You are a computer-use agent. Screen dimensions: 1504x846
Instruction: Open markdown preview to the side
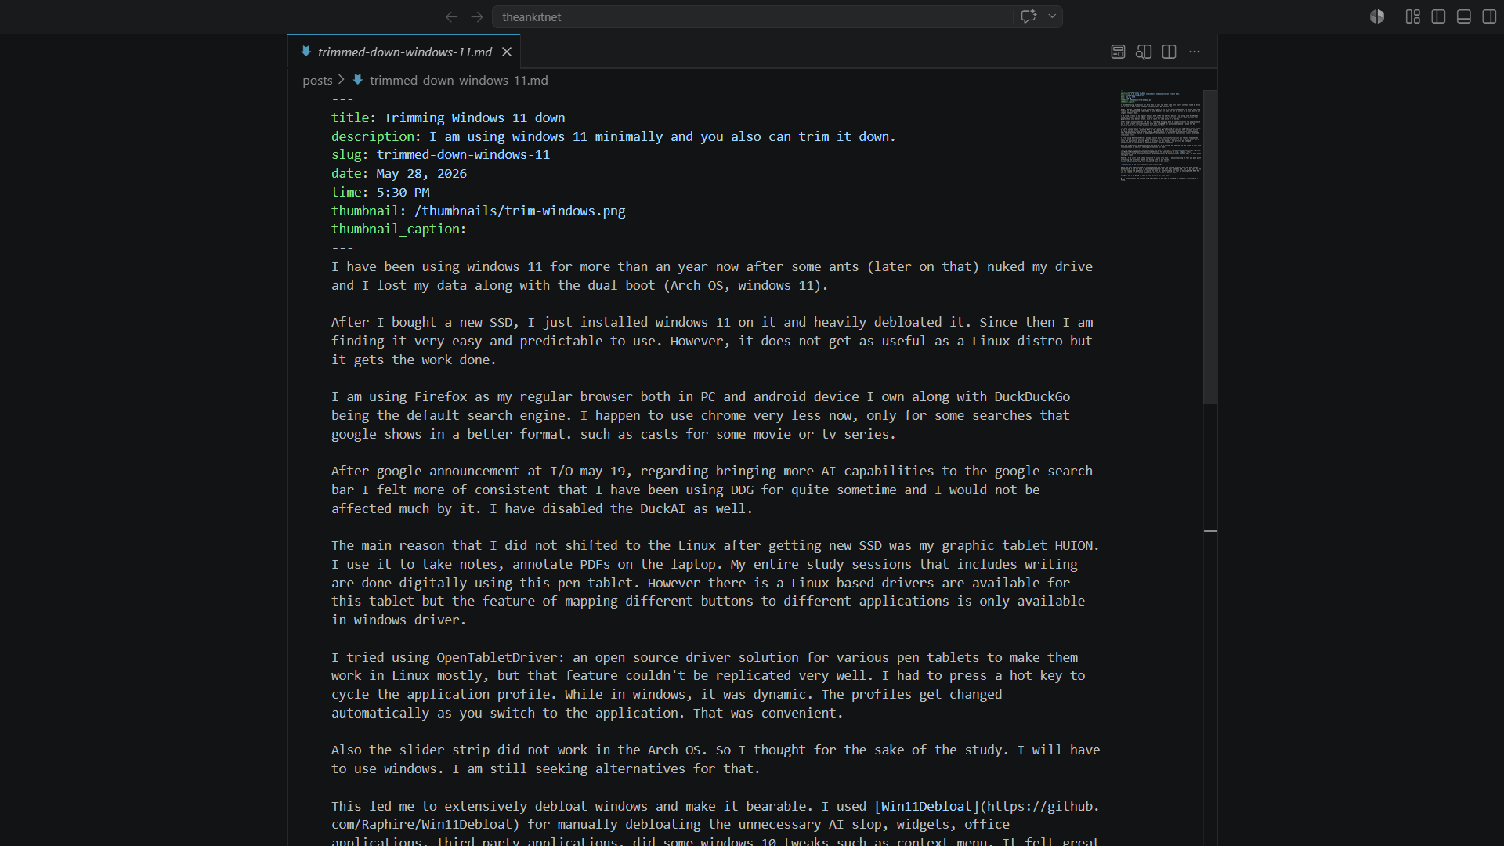[1144, 52]
